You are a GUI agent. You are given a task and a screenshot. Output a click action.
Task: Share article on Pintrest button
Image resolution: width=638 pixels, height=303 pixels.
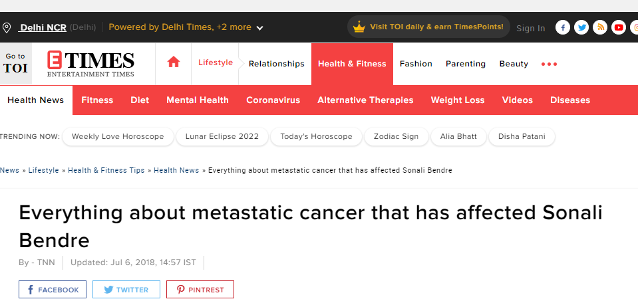pyautogui.click(x=200, y=290)
